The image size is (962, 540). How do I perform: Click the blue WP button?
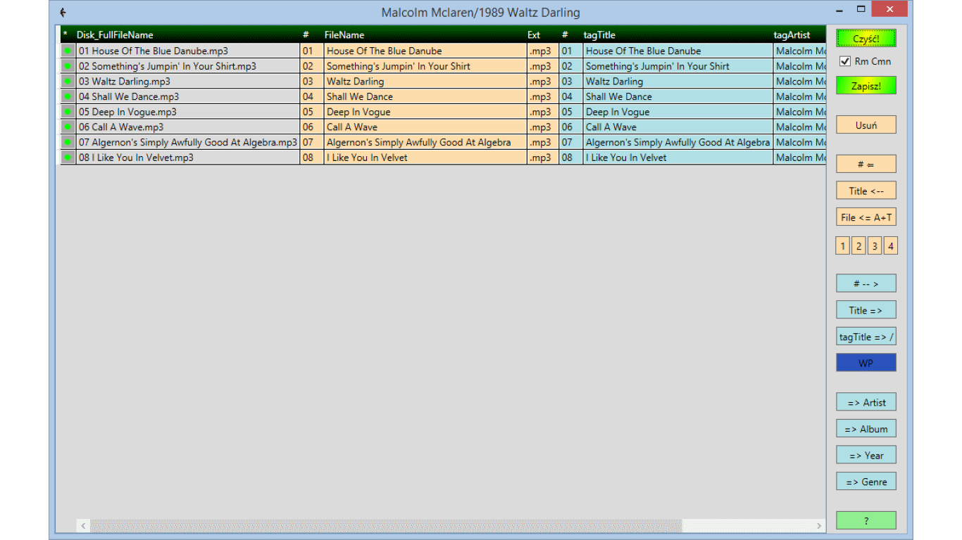pos(866,363)
